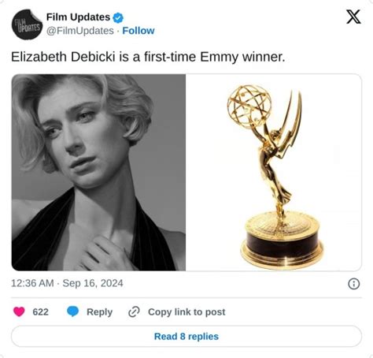Select Copy link to post
Screen dimensions: 373x358
[186, 312]
